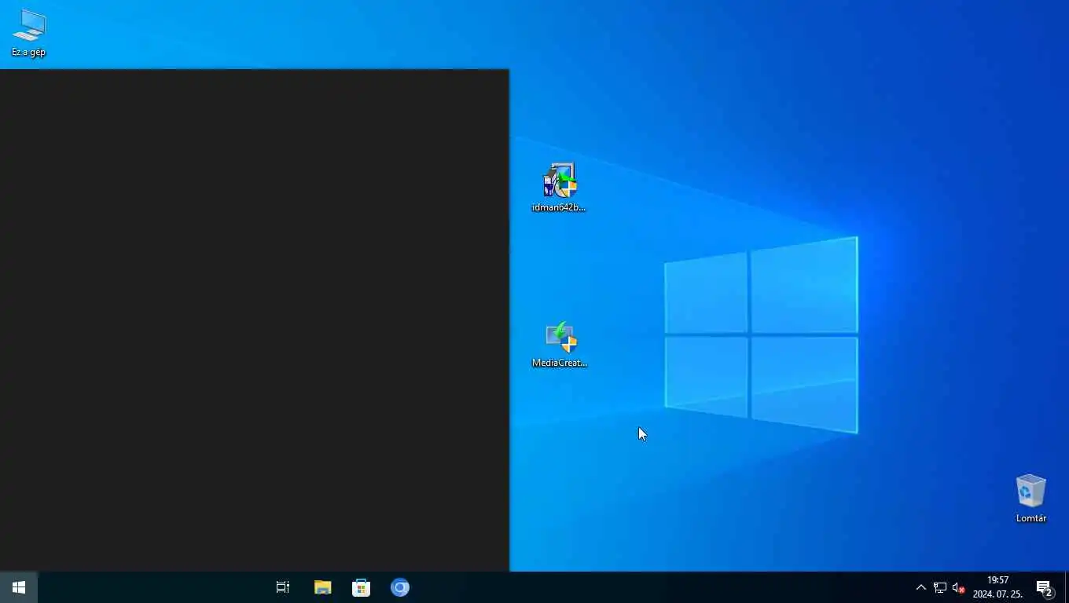The width and height of the screenshot is (1069, 603).
Task: Click the 'Ez a gép' label text
Action: (x=28, y=52)
